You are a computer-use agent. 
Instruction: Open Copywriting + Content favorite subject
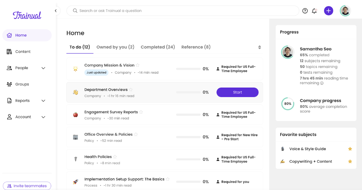(x=311, y=161)
